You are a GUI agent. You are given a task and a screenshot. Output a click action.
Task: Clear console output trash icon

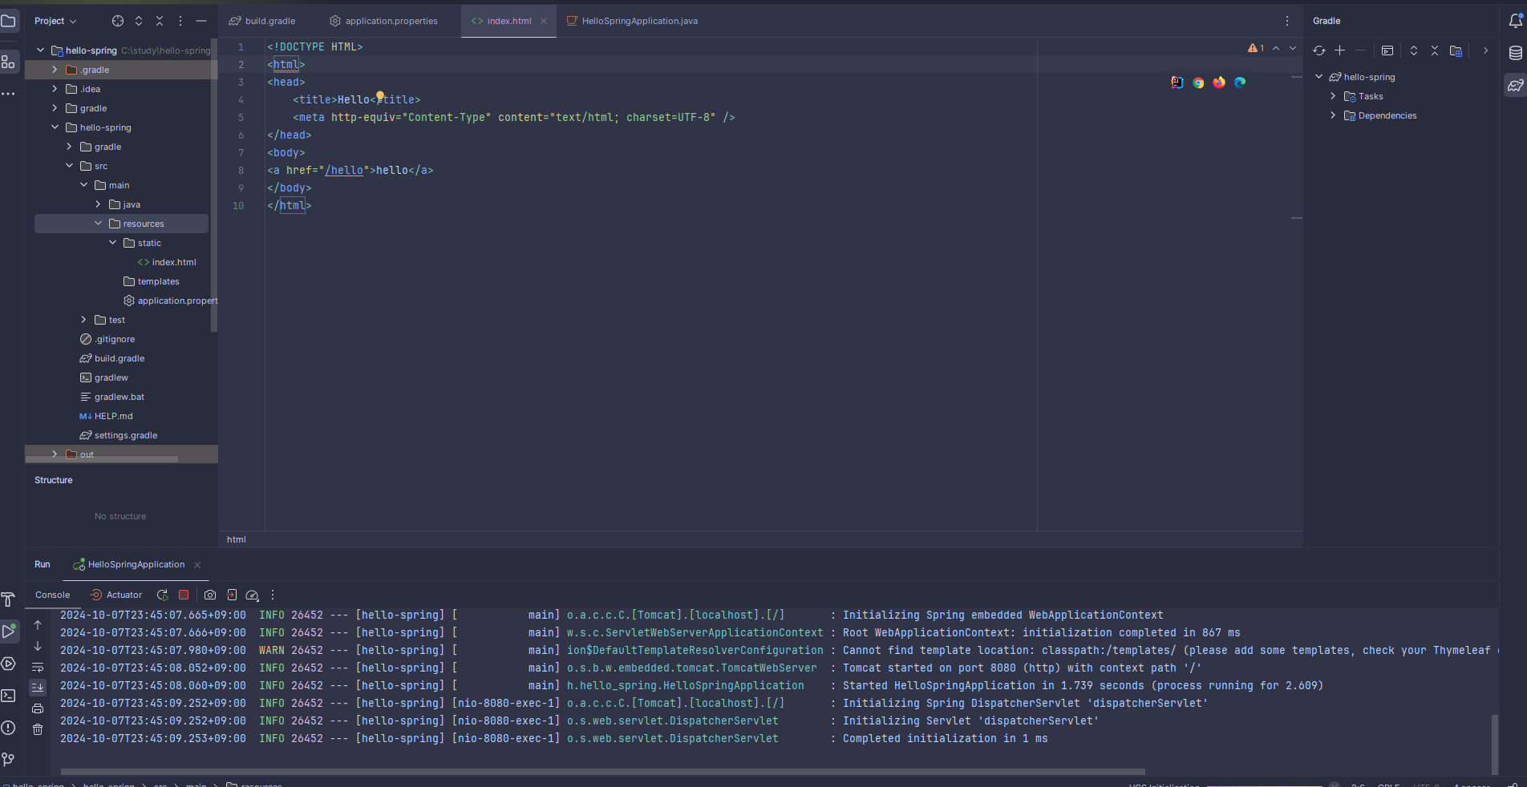coord(38,729)
